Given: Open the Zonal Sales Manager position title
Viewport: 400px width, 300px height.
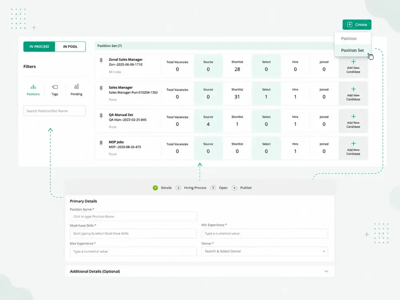Looking at the screenshot, I should [x=126, y=60].
